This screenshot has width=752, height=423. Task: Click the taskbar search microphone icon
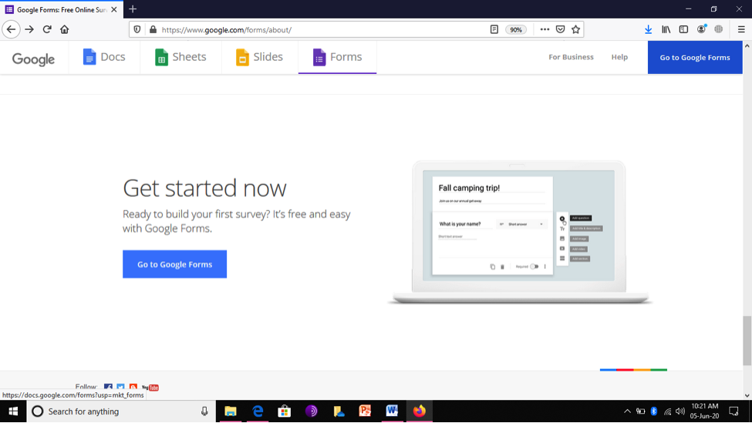(x=204, y=411)
